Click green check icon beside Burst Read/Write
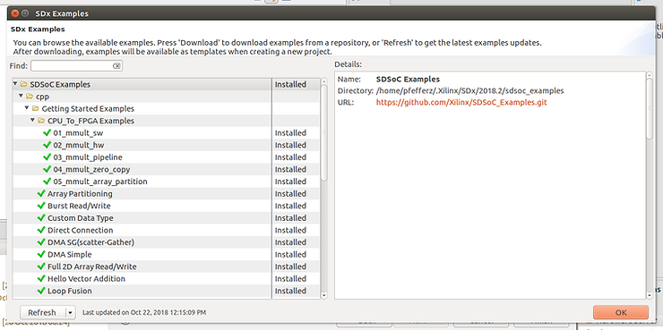 (41, 206)
